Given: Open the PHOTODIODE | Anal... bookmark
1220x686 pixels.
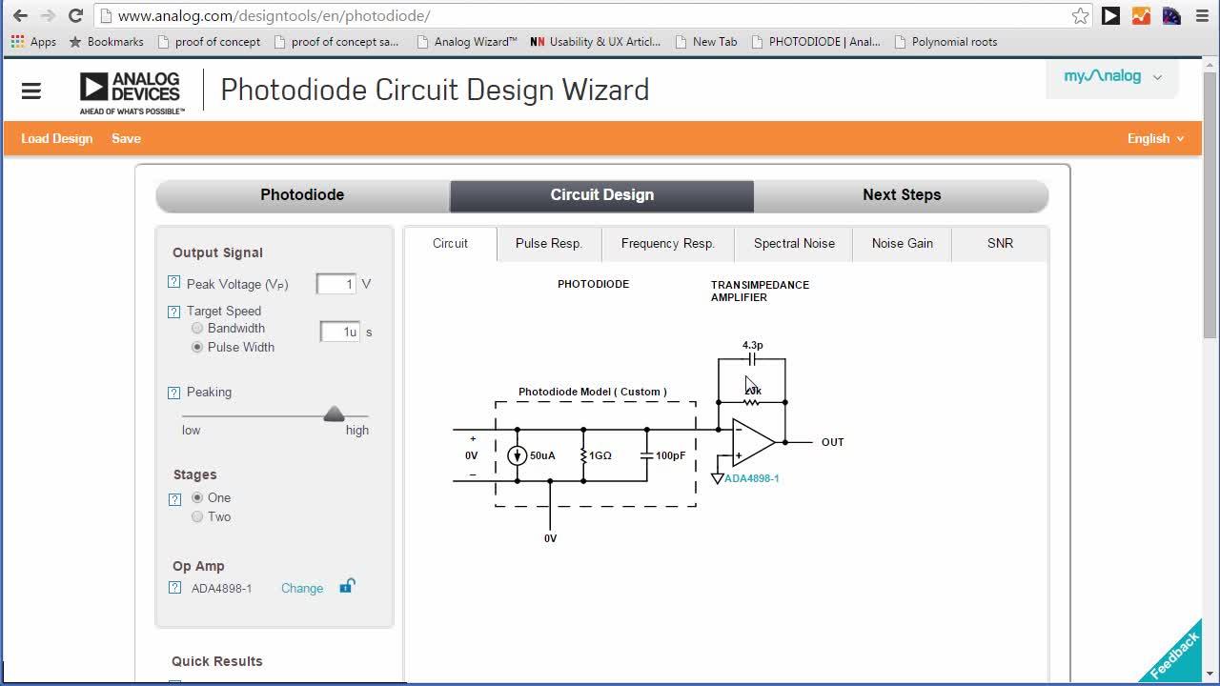Looking at the screenshot, I should click(816, 42).
